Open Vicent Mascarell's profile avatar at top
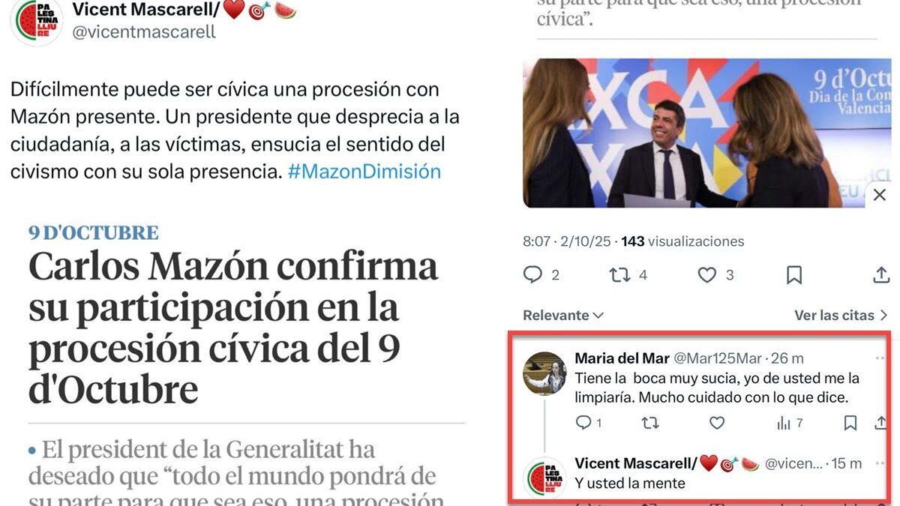900x506 pixels. 37,21
